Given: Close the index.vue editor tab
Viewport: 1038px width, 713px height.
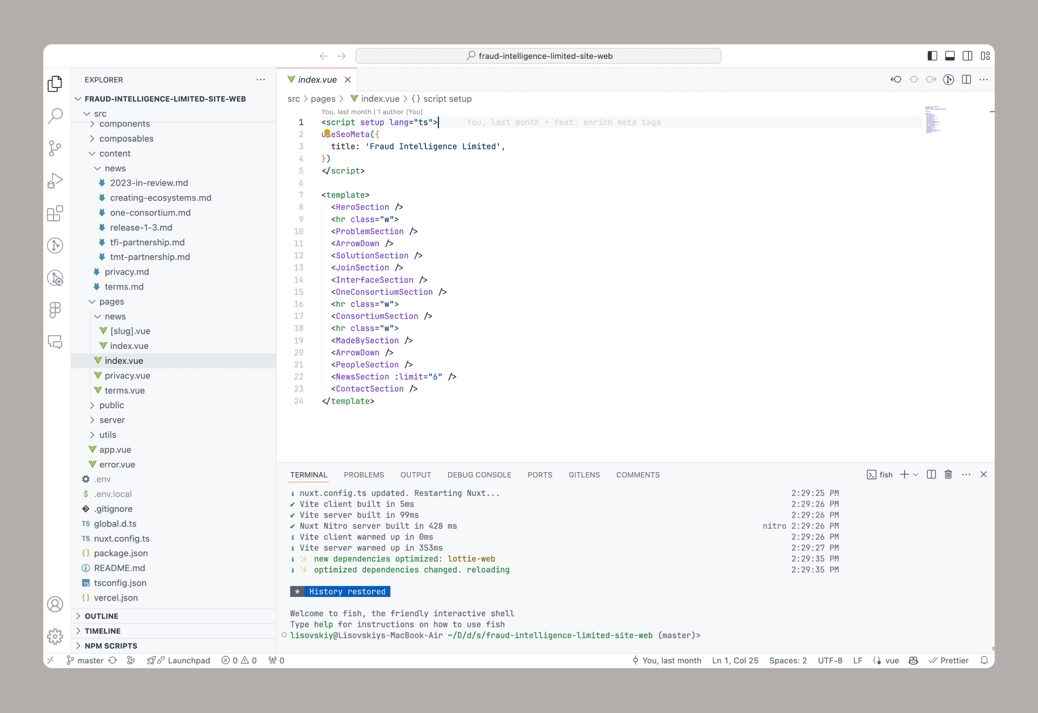Looking at the screenshot, I should (x=348, y=79).
